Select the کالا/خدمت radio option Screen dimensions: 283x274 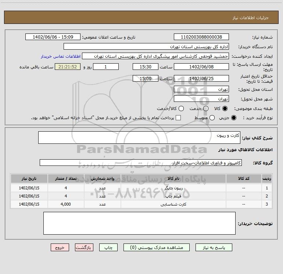[181, 108]
